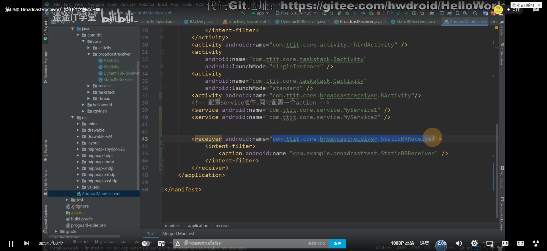
Task: Click Git update project arrow icon
Action: click(x=398, y=13)
